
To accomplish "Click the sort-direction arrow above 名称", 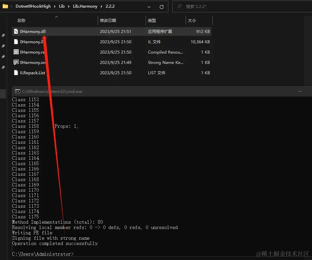I will [57, 17].
